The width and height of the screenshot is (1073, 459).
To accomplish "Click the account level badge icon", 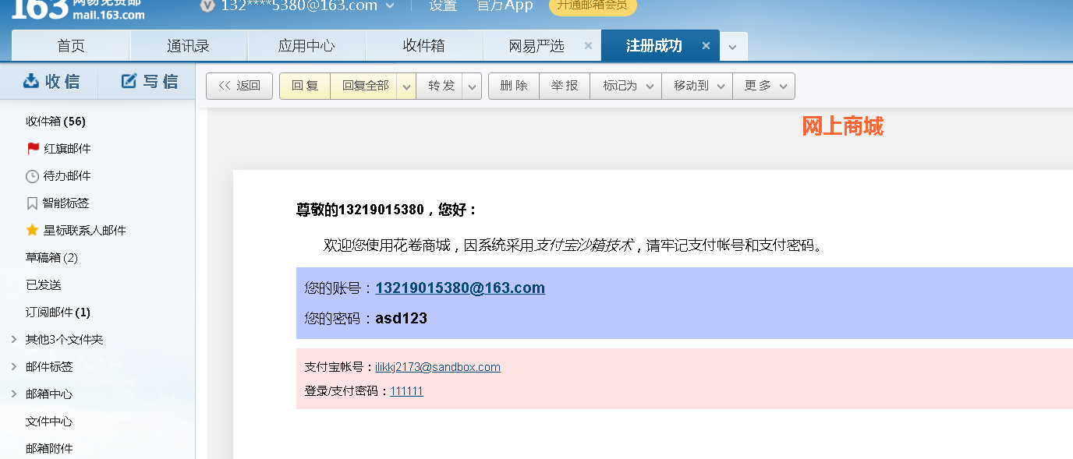I will coord(207,6).
